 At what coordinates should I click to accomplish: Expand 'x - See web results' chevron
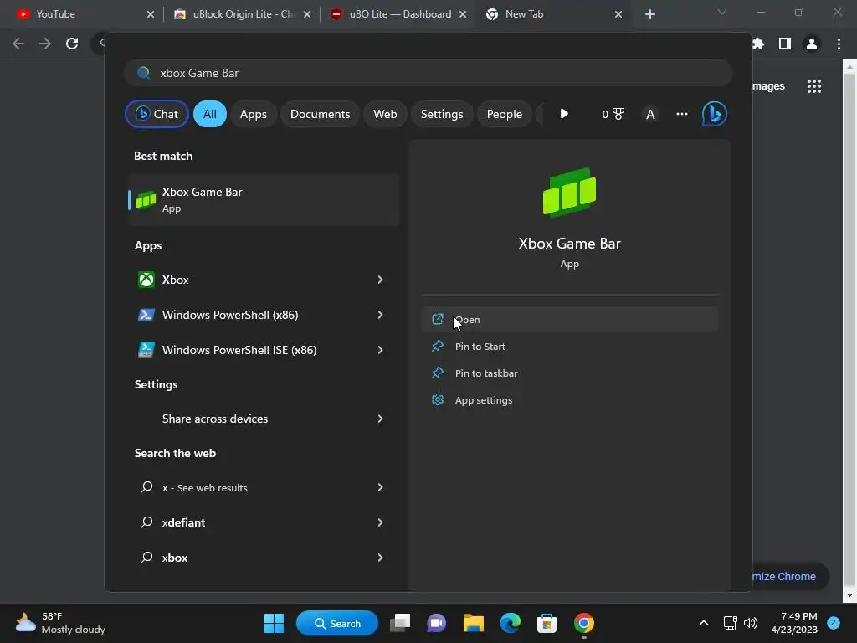[381, 487]
